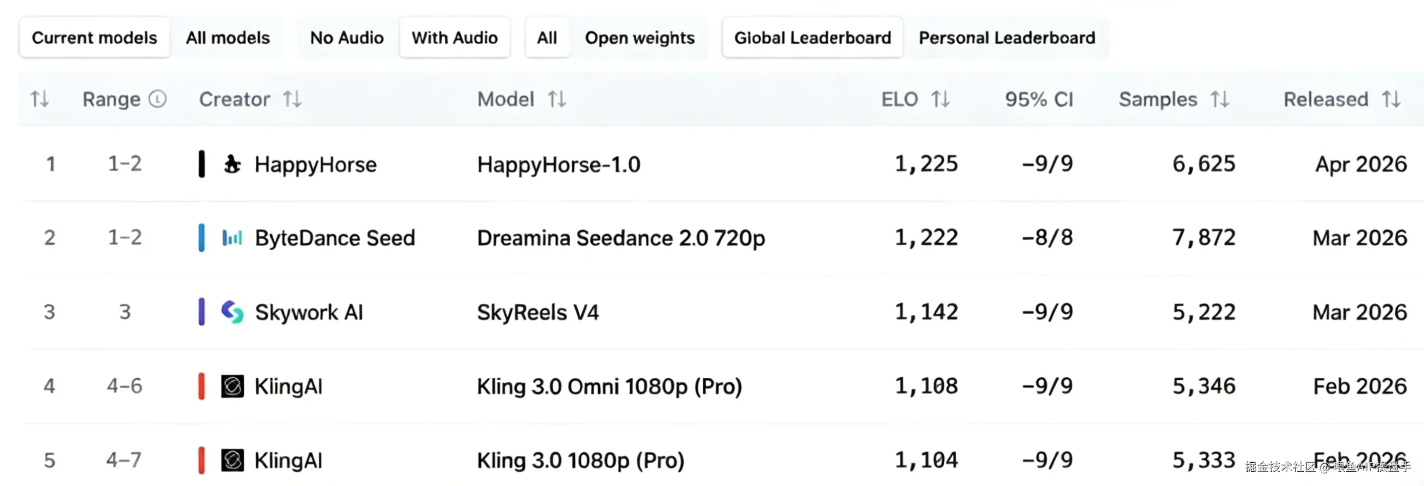Open the Personal Leaderboard tab
The image size is (1424, 486).
click(1006, 37)
